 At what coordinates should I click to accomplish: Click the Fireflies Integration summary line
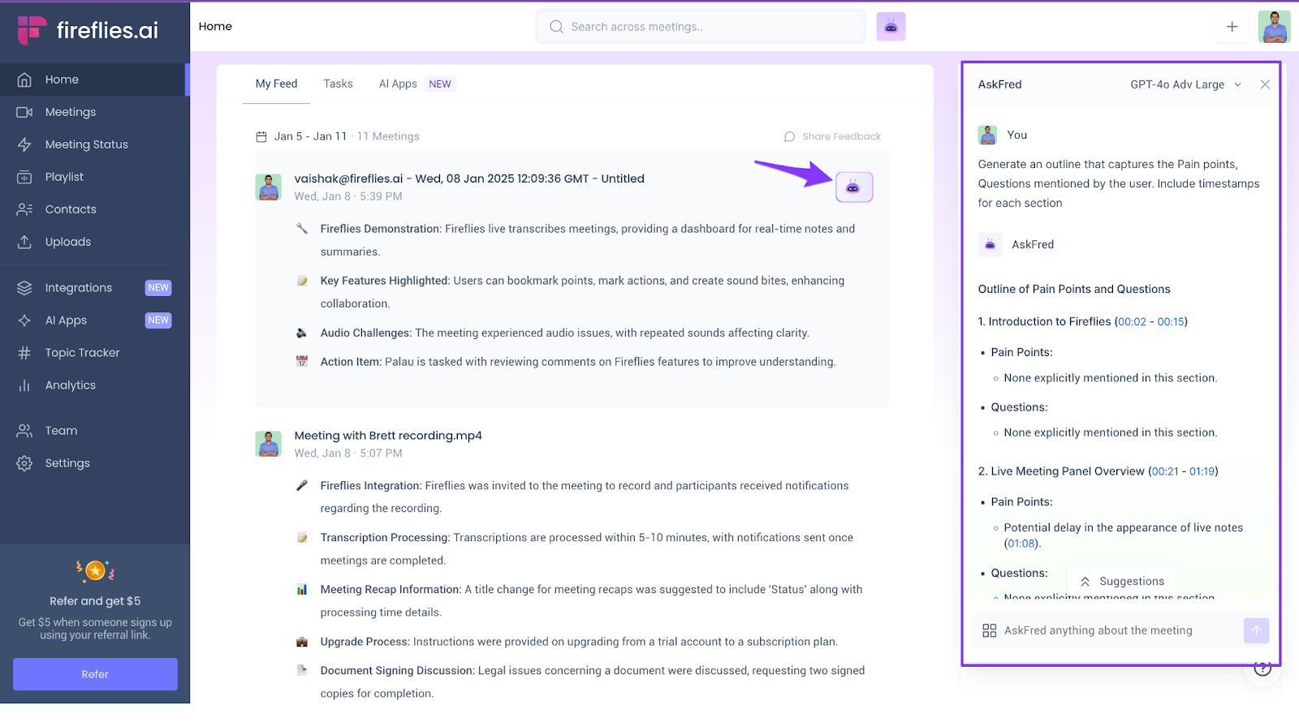coord(572,497)
